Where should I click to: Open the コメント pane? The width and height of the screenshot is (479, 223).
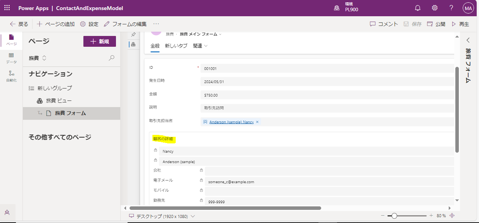384,24
